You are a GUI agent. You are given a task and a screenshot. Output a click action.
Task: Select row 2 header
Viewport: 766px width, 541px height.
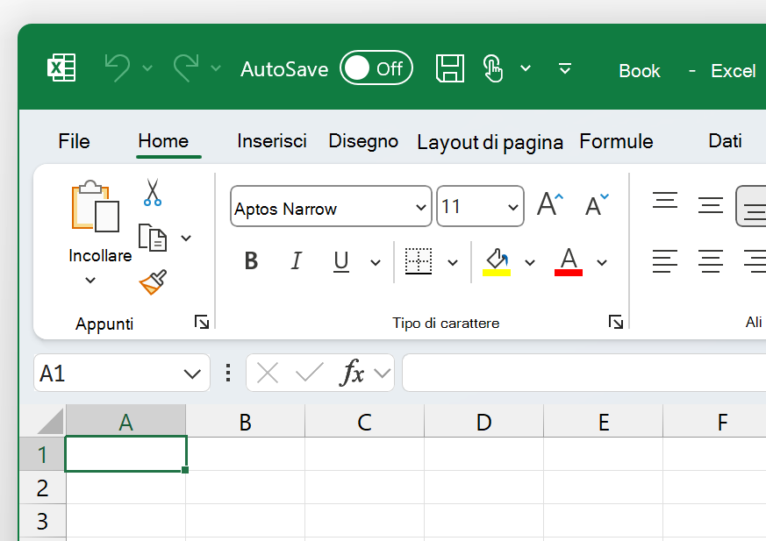tap(42, 488)
